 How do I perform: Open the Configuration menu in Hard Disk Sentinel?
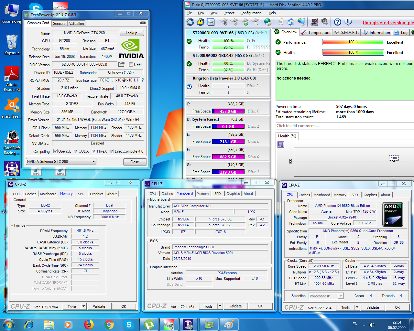pos(251,13)
